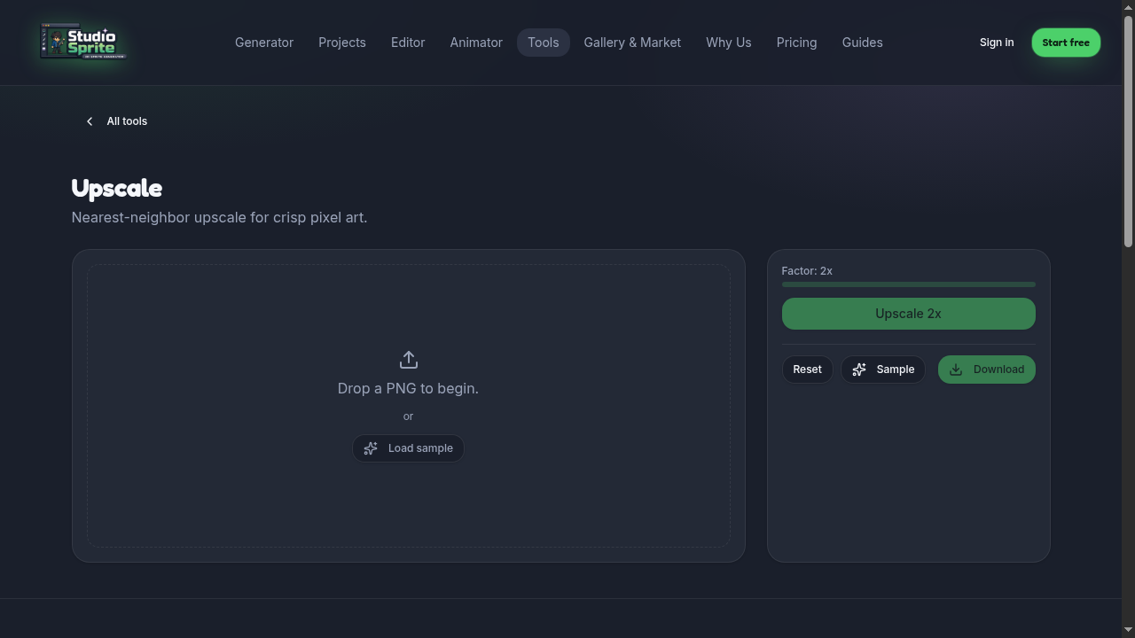Viewport: 1135px width, 638px height.
Task: Click the Start free button
Action: click(1066, 43)
